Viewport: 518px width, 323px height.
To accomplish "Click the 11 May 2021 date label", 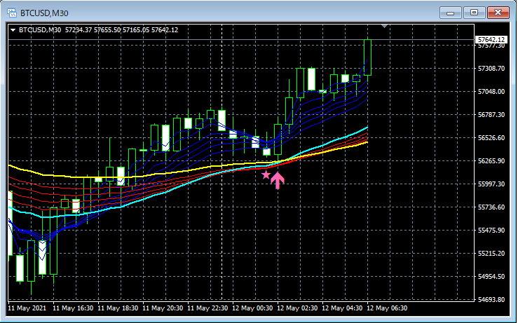I will pyautogui.click(x=27, y=308).
